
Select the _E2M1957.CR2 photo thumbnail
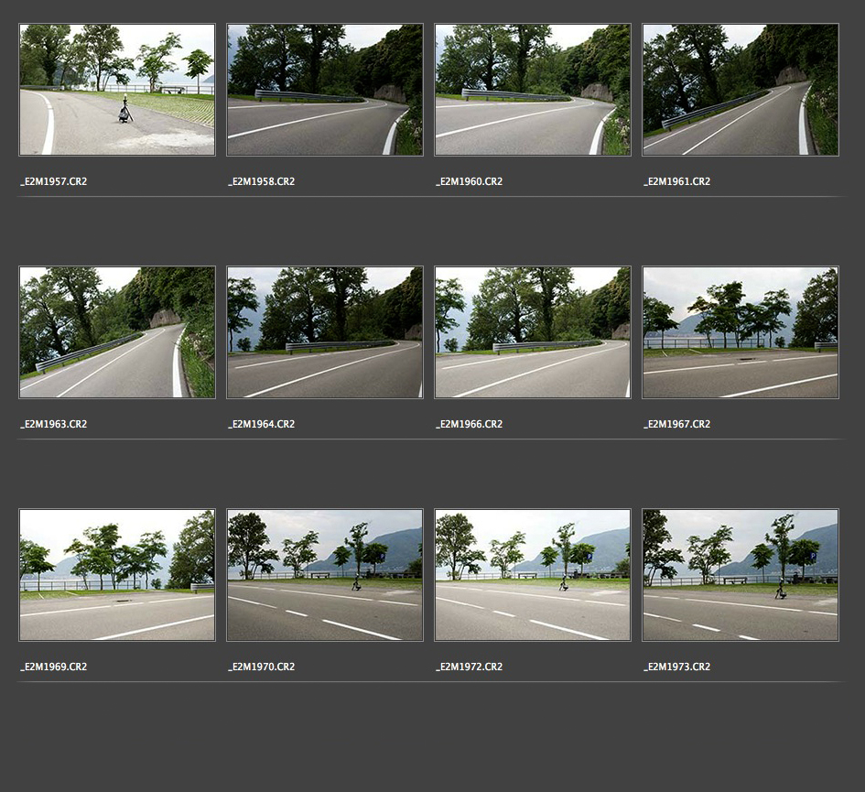click(x=117, y=90)
